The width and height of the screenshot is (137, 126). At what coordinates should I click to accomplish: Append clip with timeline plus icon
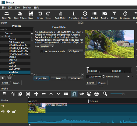pyautogui.click(x=36, y=94)
